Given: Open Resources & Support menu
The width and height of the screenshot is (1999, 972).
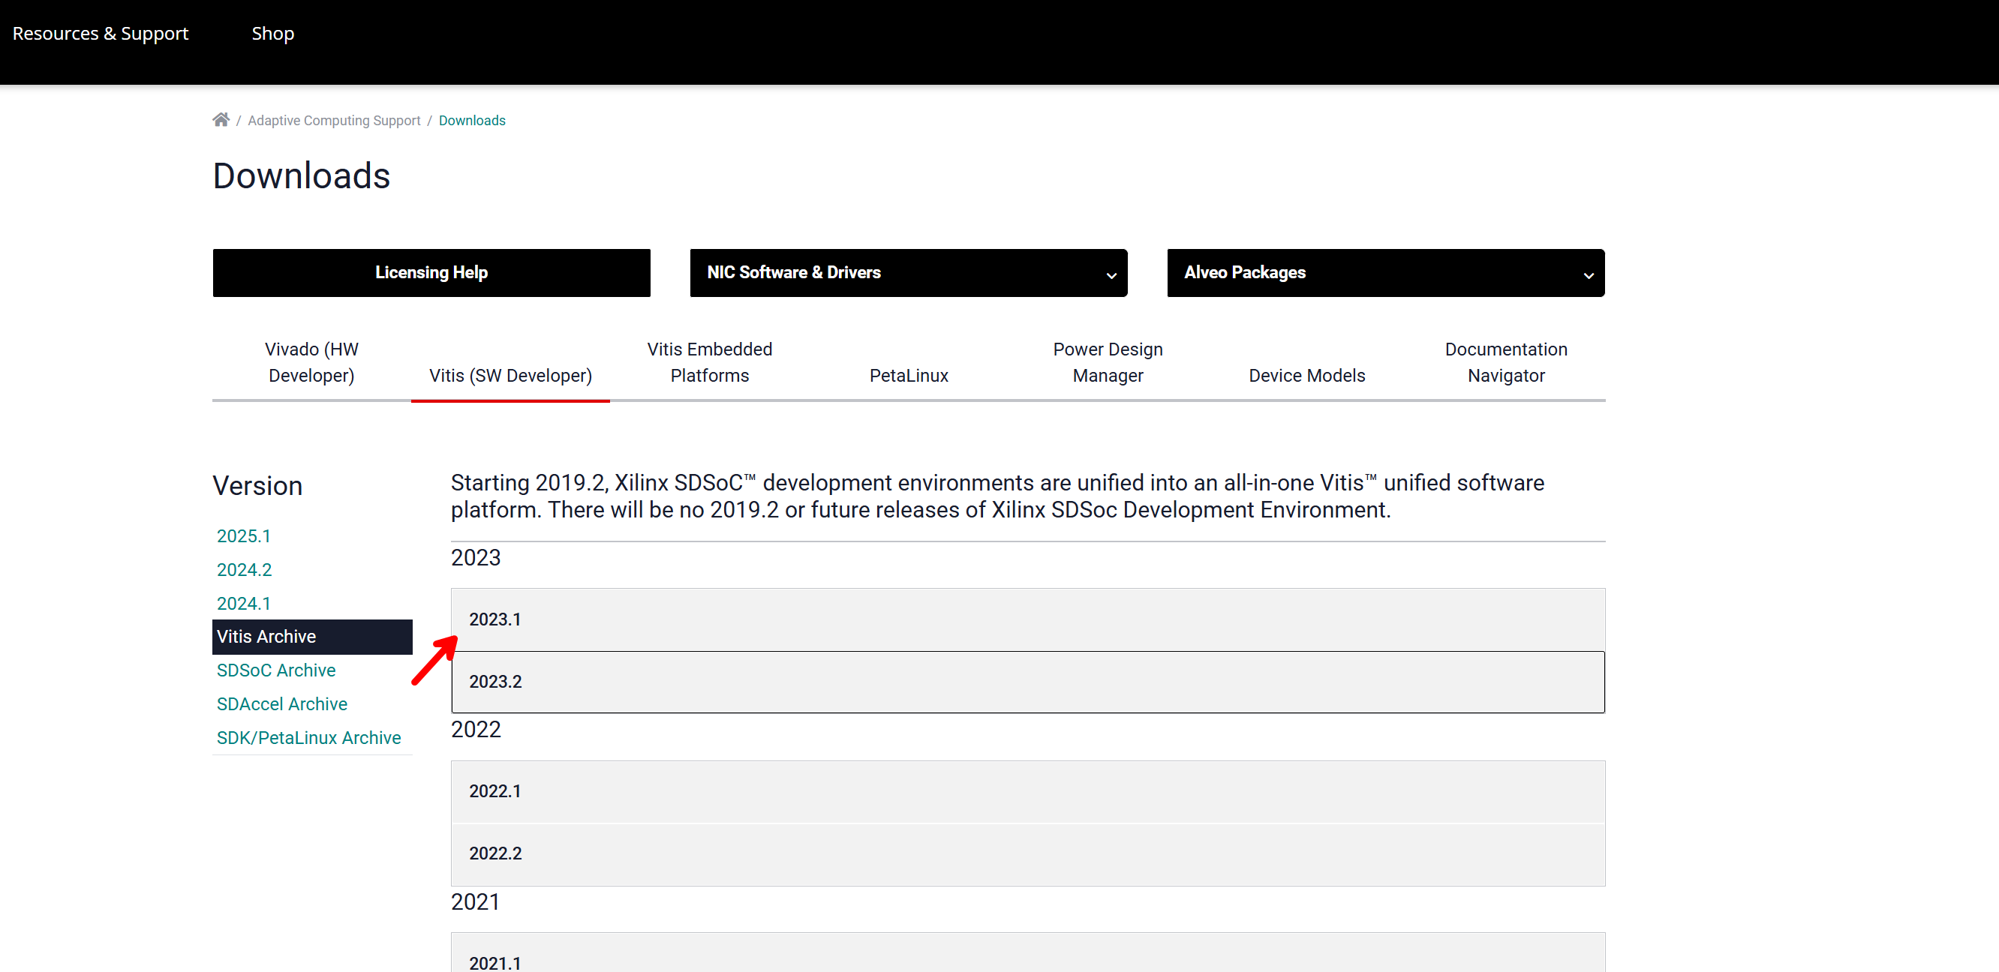Looking at the screenshot, I should click(x=100, y=33).
